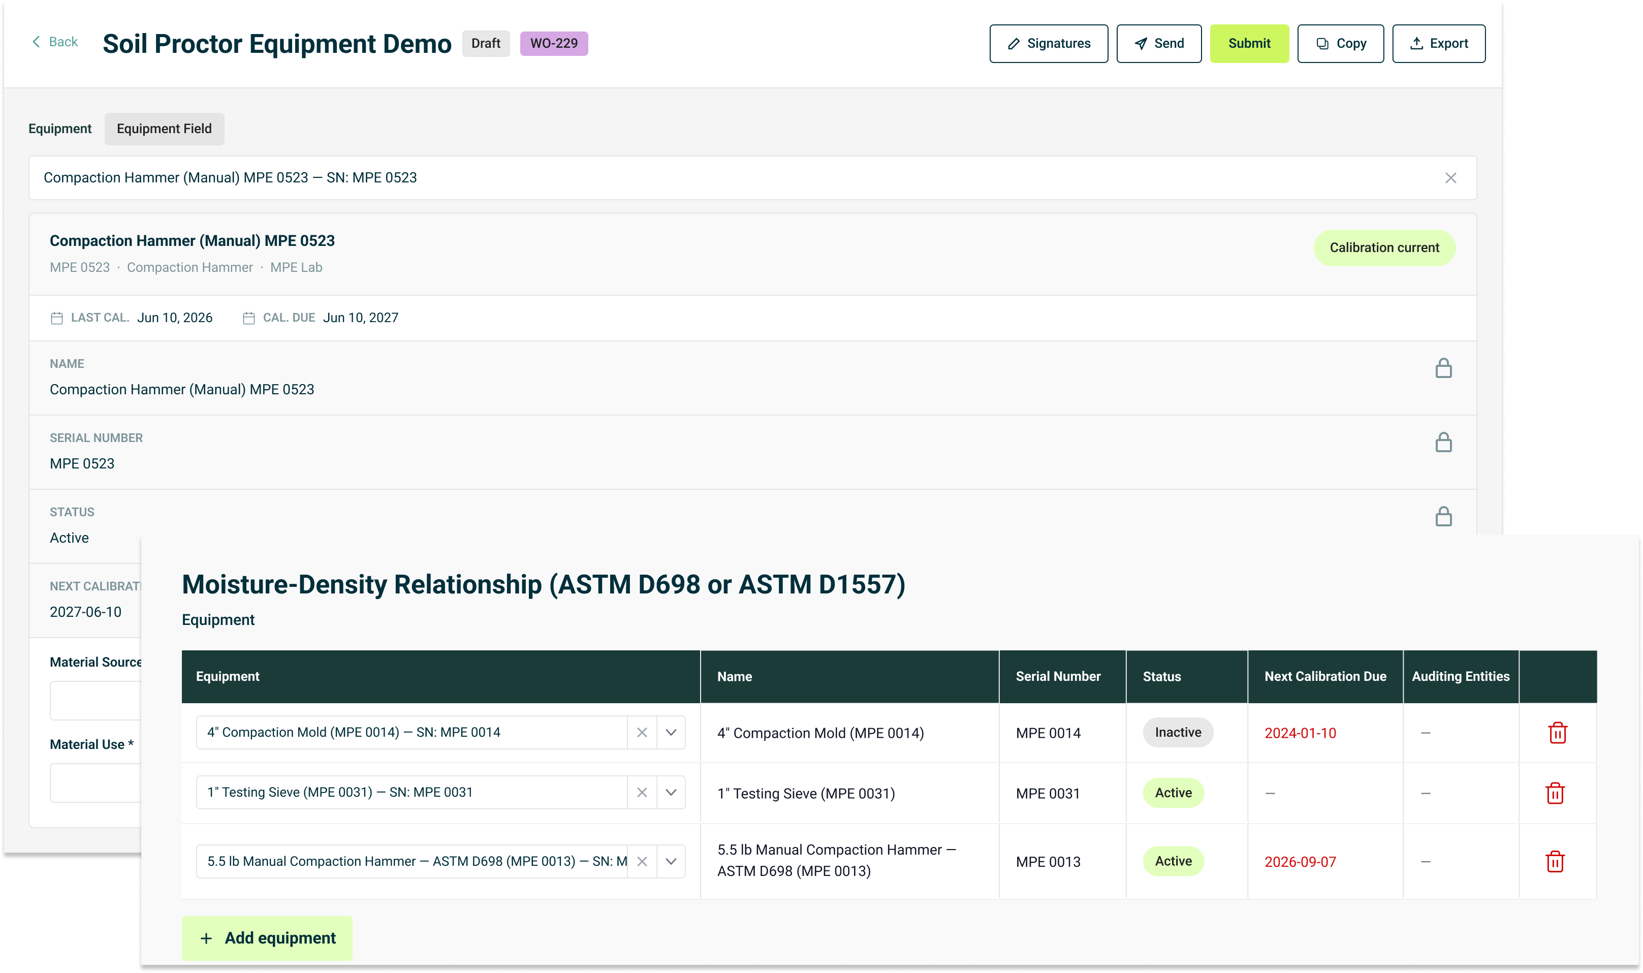Image resolution: width=1643 pixels, height=973 pixels.
Task: Clear the 1" Testing Sieve selection
Action: [642, 792]
